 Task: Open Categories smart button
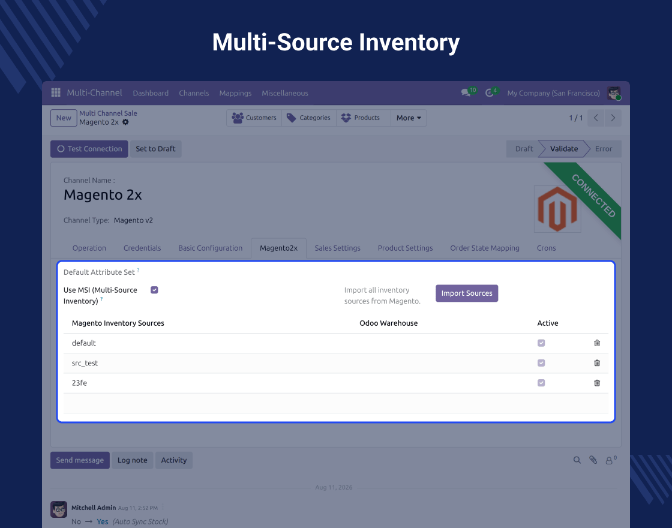tap(308, 118)
